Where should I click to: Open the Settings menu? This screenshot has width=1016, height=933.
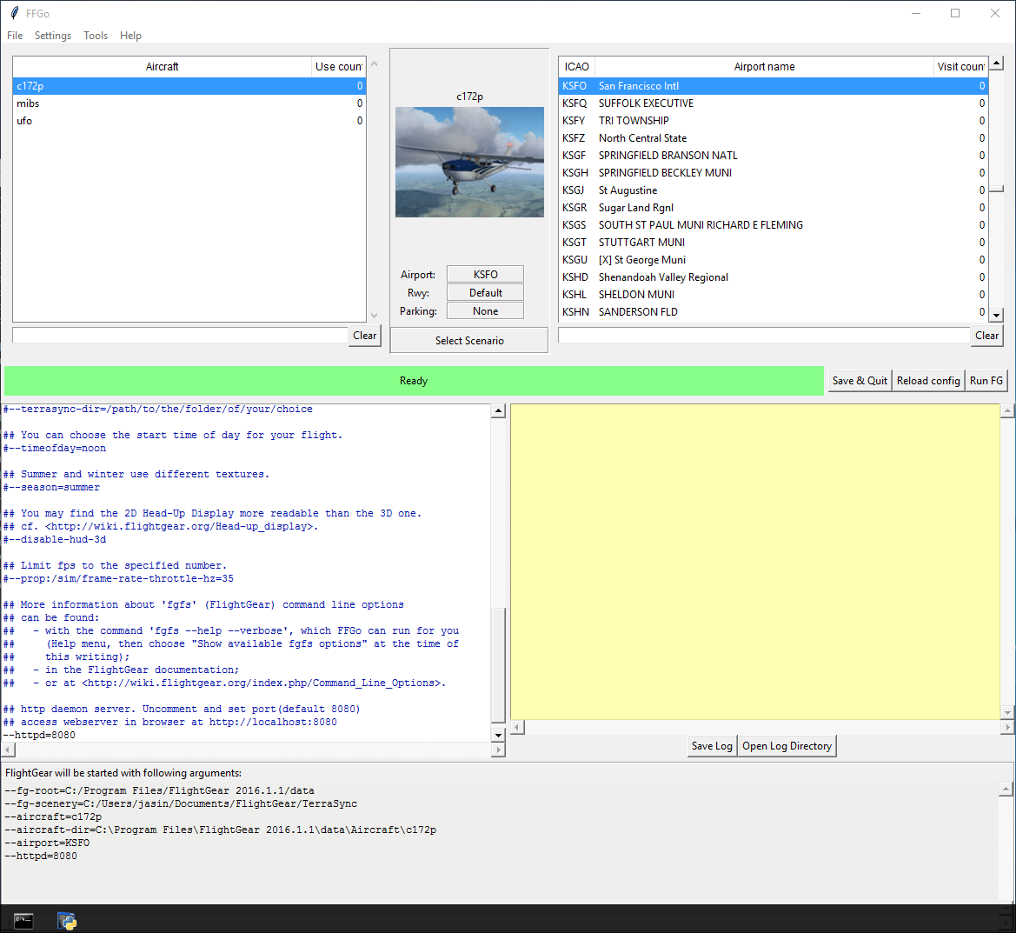point(52,36)
